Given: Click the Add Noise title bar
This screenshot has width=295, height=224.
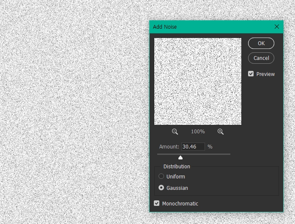Looking at the screenshot, I should coord(216,27).
